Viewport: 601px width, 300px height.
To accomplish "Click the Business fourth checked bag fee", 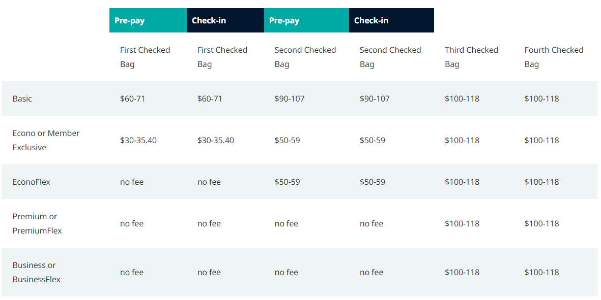I will click(x=541, y=273).
